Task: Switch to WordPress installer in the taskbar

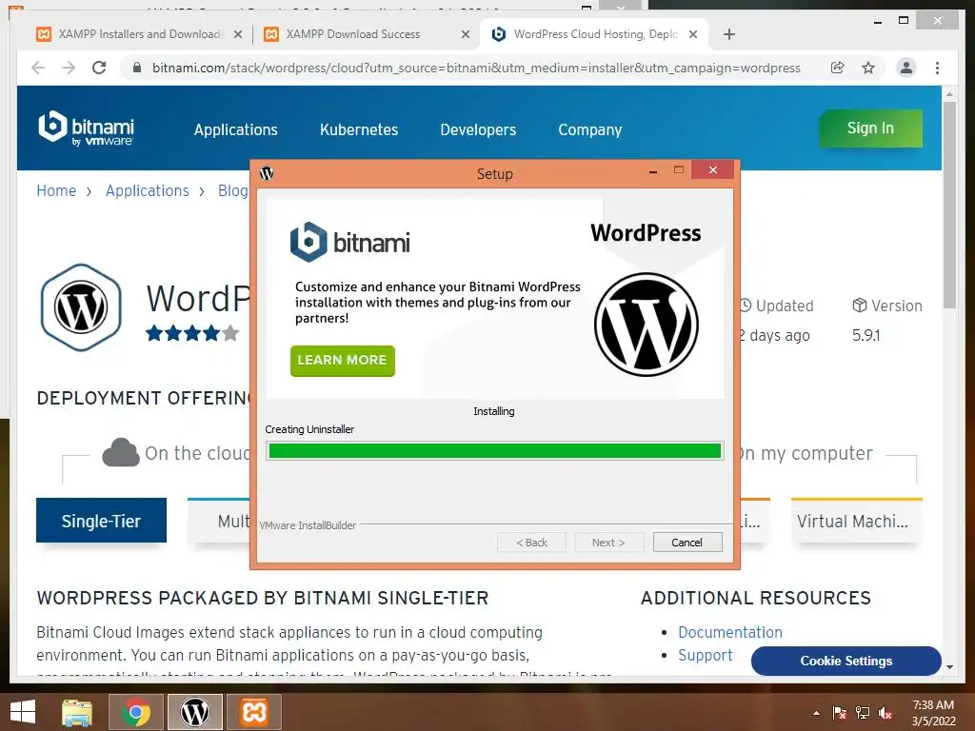Action: tap(195, 712)
